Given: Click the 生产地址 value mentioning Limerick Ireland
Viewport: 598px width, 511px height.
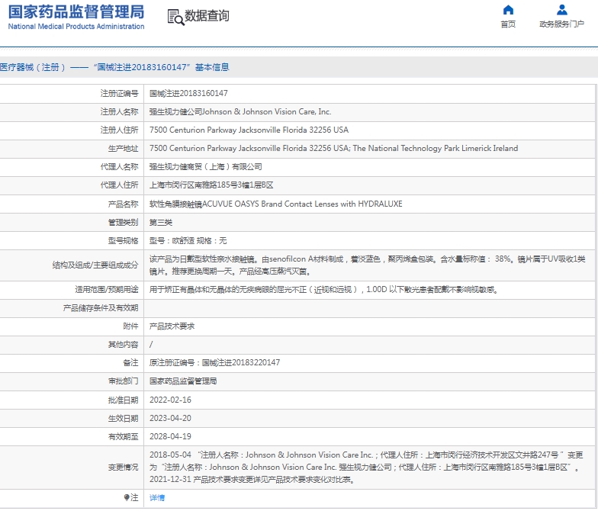Looking at the screenshot, I should 334,148.
